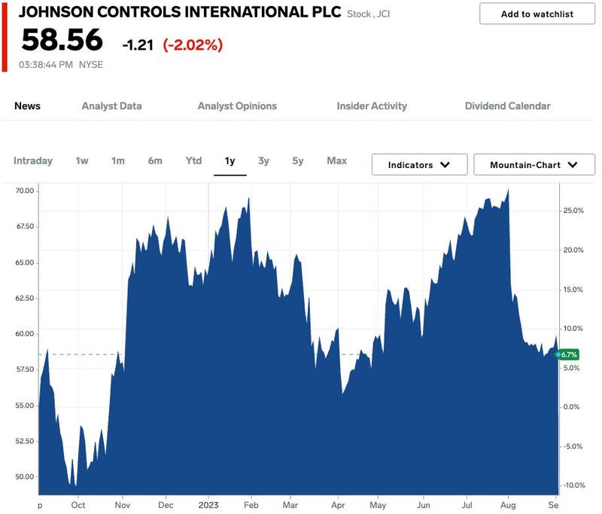Click the Dec x-axis label

(166, 505)
